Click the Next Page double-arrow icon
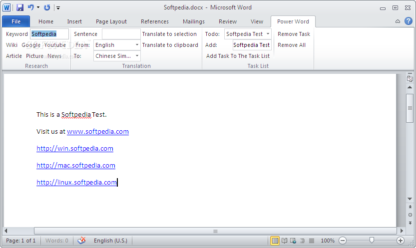 point(410,223)
